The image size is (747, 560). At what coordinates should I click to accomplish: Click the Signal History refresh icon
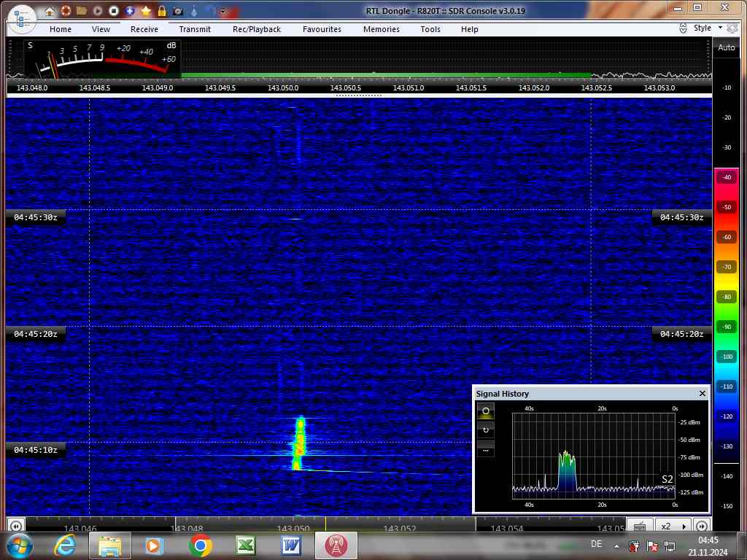[x=485, y=430]
